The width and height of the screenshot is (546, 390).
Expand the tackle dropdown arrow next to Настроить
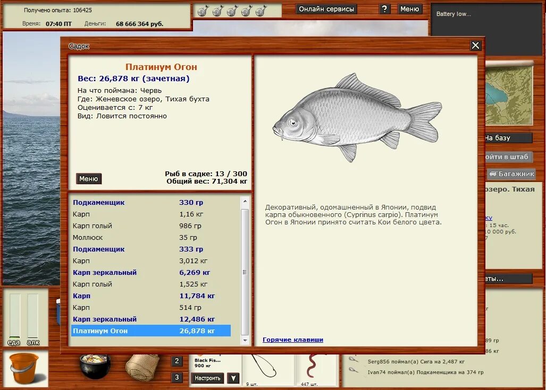pyautogui.click(x=233, y=378)
